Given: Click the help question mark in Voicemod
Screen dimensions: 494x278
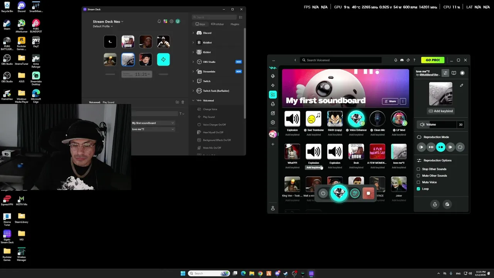Looking at the screenshot, I should coord(414,60).
